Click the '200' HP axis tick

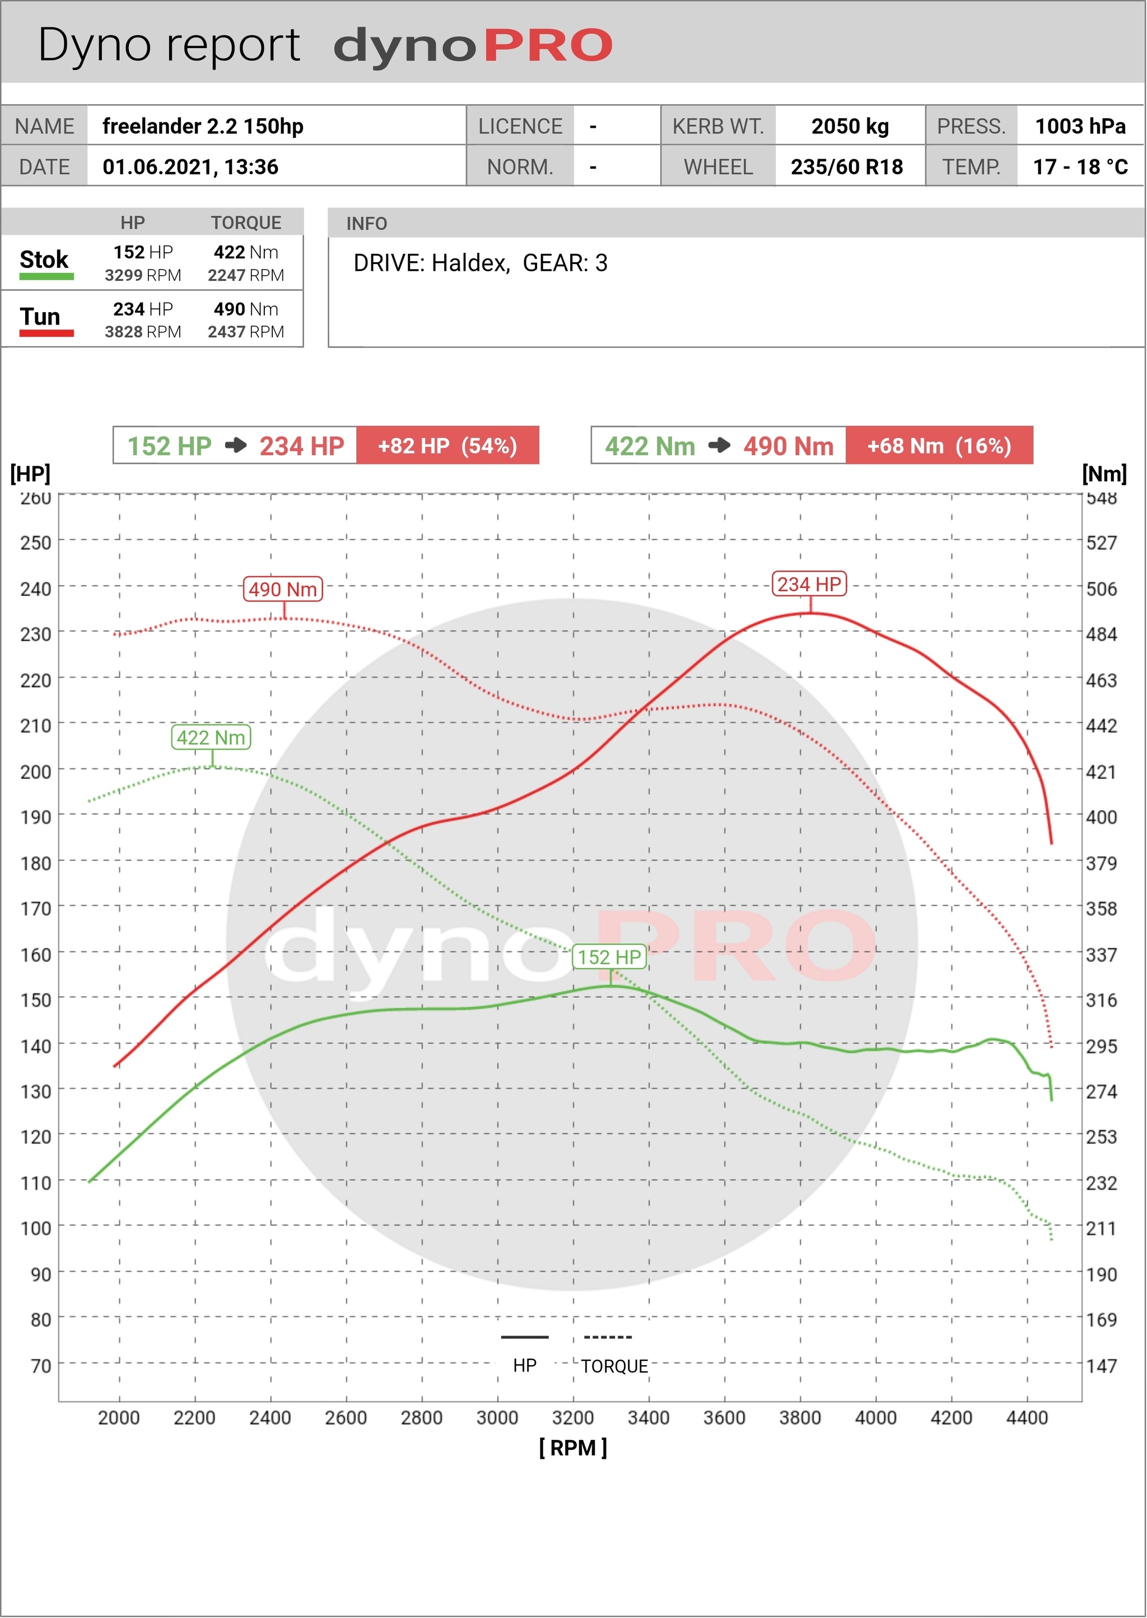coord(36,772)
